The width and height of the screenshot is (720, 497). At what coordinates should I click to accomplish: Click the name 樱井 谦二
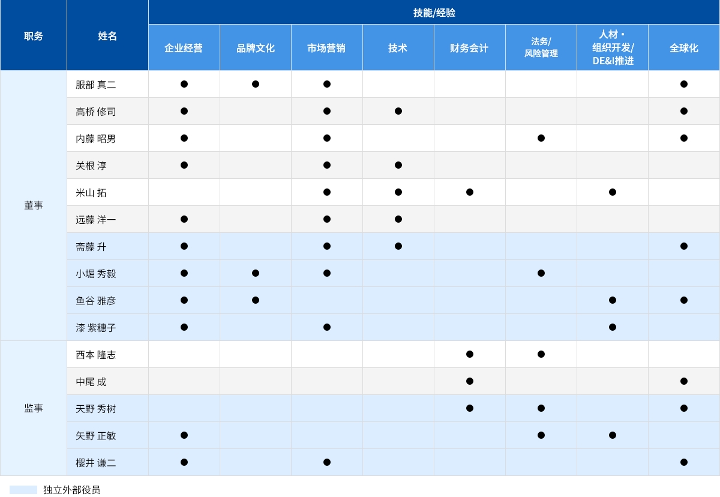point(96,463)
